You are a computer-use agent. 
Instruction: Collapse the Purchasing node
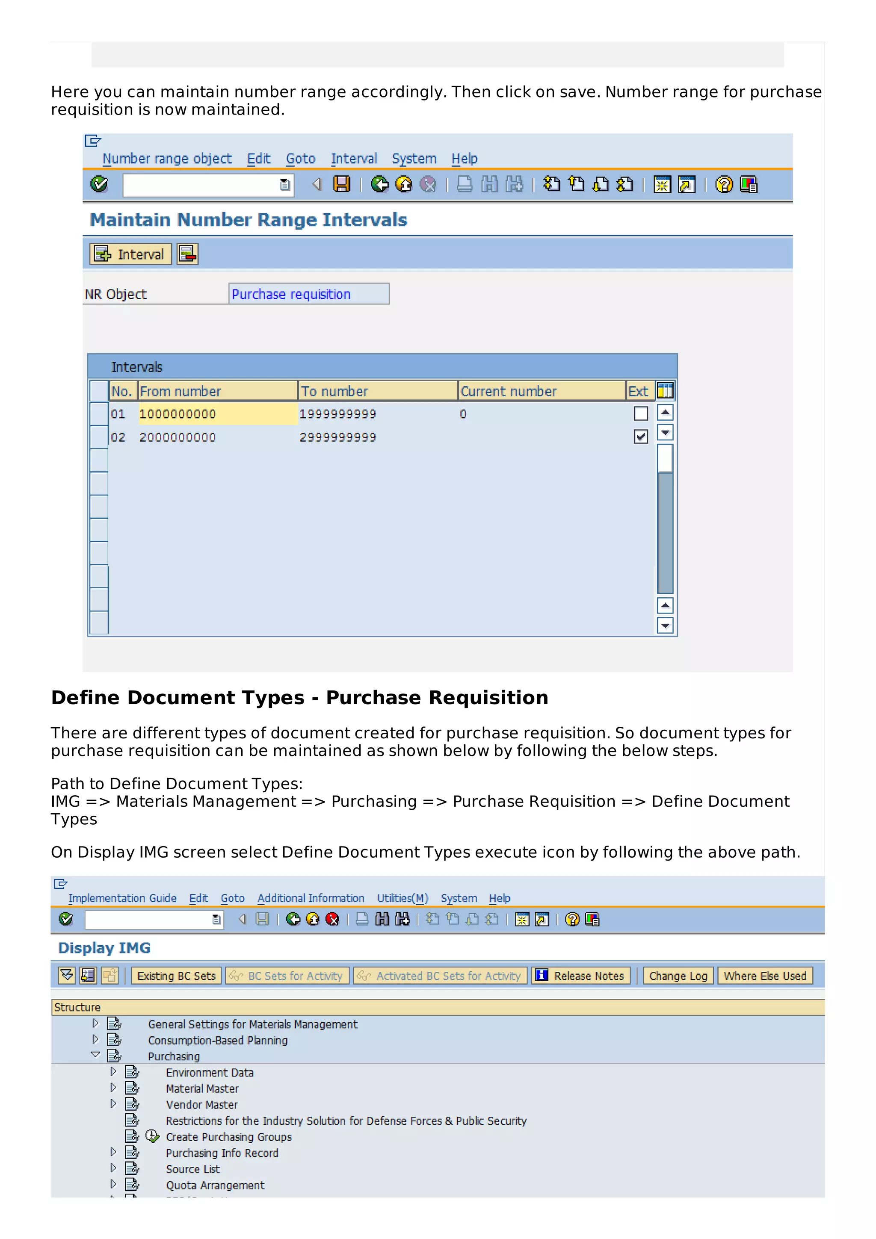click(x=95, y=1055)
